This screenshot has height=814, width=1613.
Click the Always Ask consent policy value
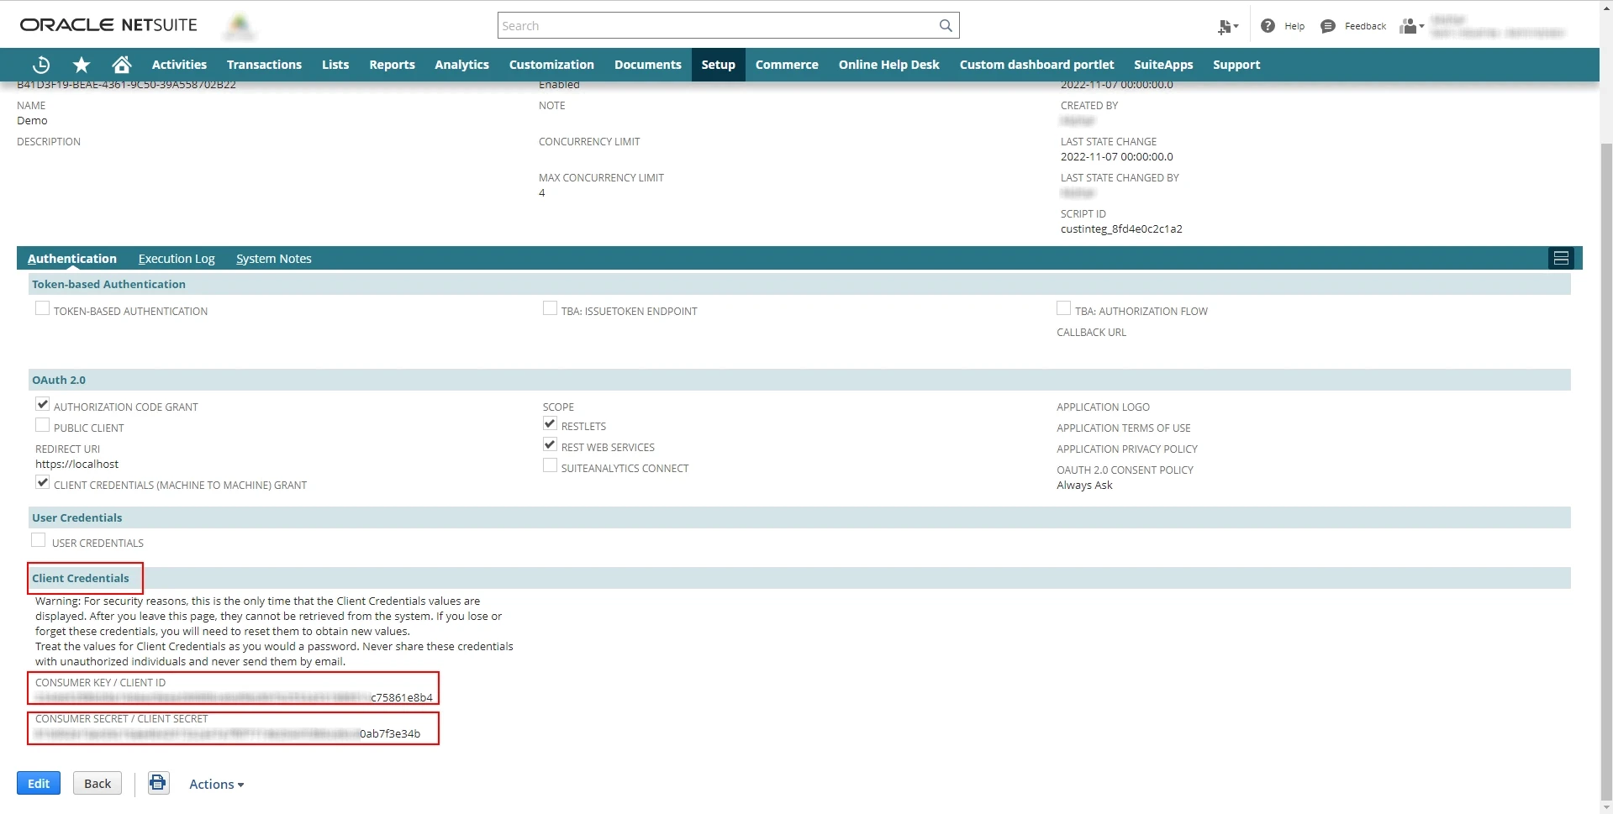(1084, 485)
